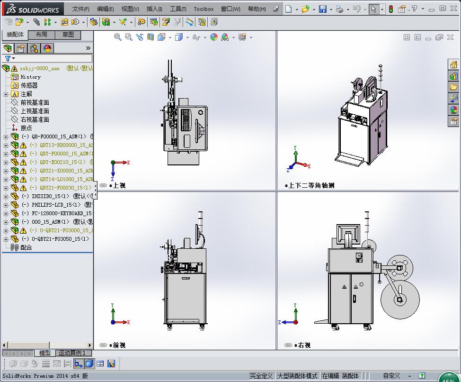The height and width of the screenshot is (382, 461).
Task: Select the FeatureManager design tree icon
Action: point(8,48)
